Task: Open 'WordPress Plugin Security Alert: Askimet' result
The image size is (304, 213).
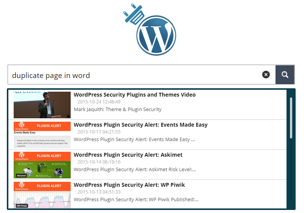Action: (x=128, y=155)
